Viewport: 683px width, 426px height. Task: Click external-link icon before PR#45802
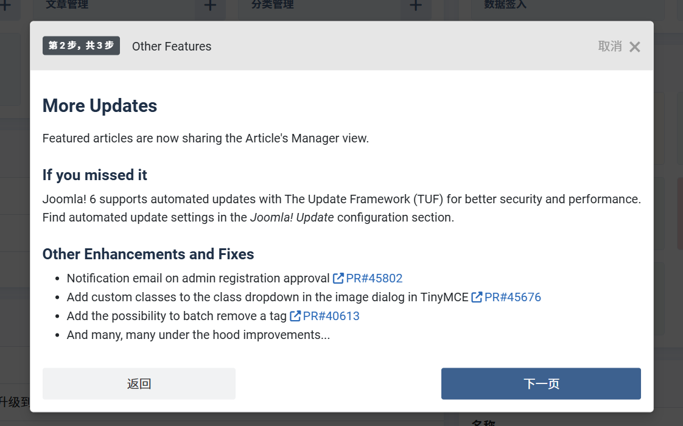click(338, 279)
